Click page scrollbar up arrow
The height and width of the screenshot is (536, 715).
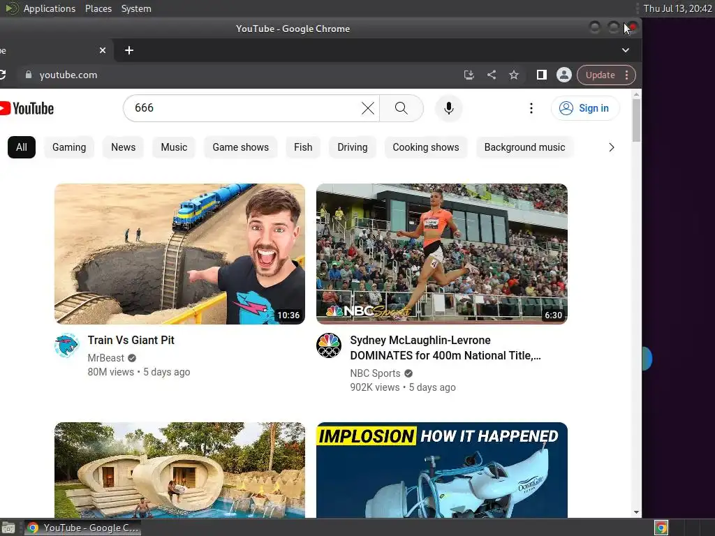pyautogui.click(x=637, y=94)
